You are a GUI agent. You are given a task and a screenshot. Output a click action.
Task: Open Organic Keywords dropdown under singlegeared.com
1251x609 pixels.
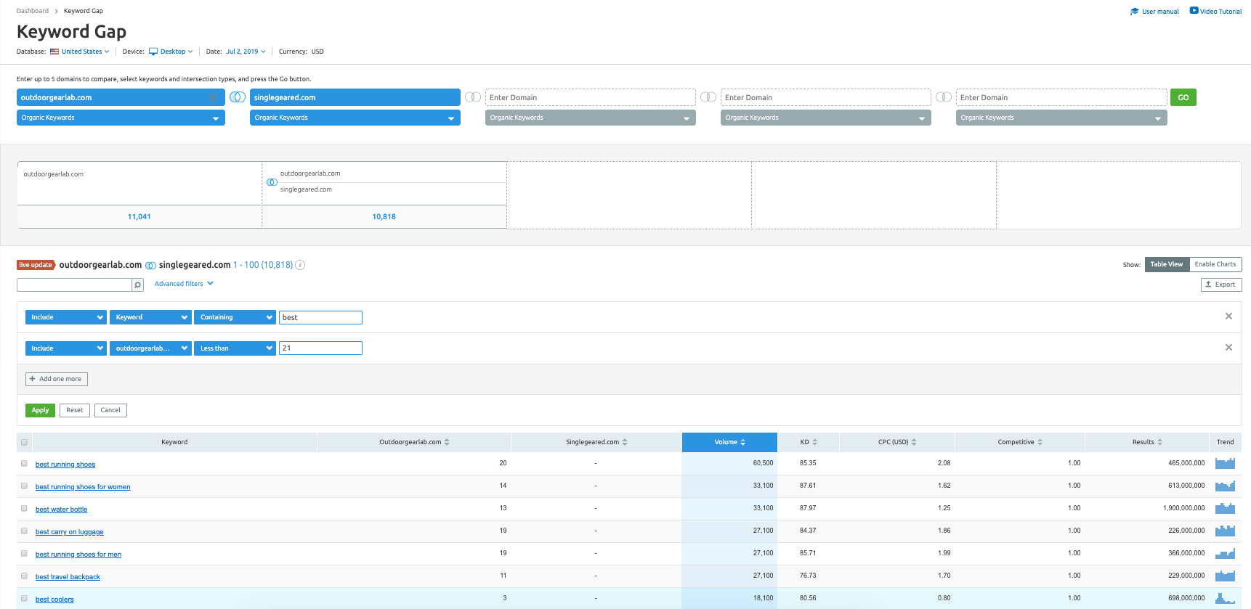click(x=355, y=118)
